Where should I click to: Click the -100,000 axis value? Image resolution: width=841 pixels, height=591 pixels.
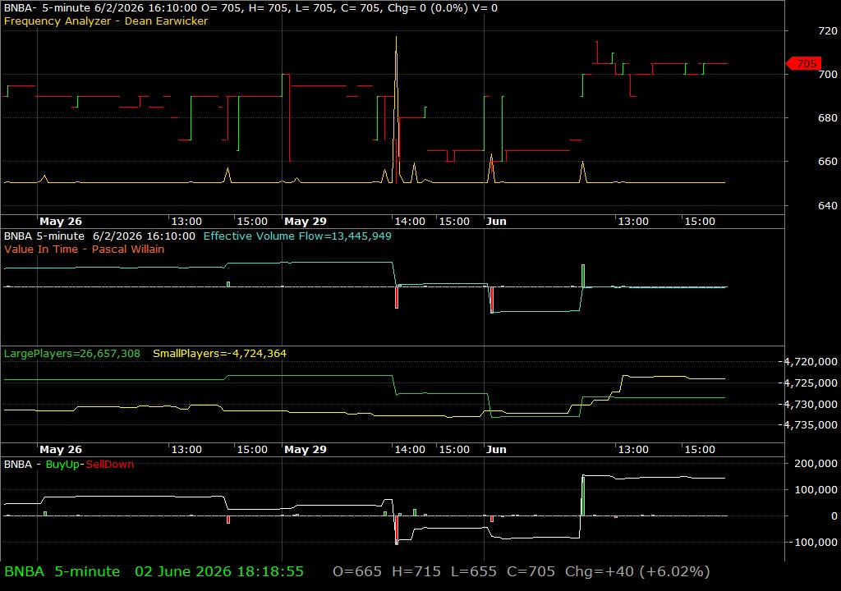coord(813,543)
